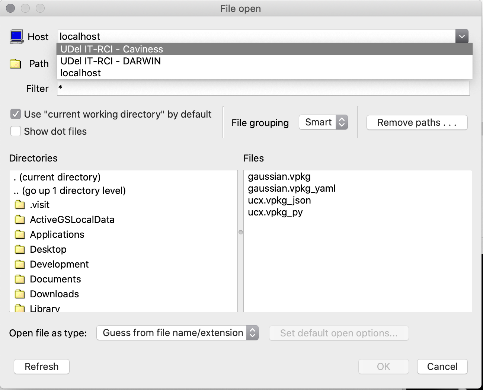Choose UDel IT-RCI - DARWIN from host list
483x390 pixels.
coord(111,61)
